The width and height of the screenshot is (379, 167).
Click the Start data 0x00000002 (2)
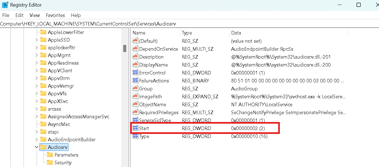click(x=248, y=128)
